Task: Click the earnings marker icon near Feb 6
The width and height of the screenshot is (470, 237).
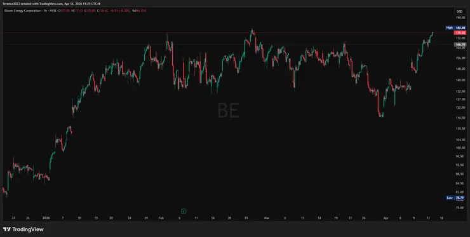Action: tap(184, 211)
